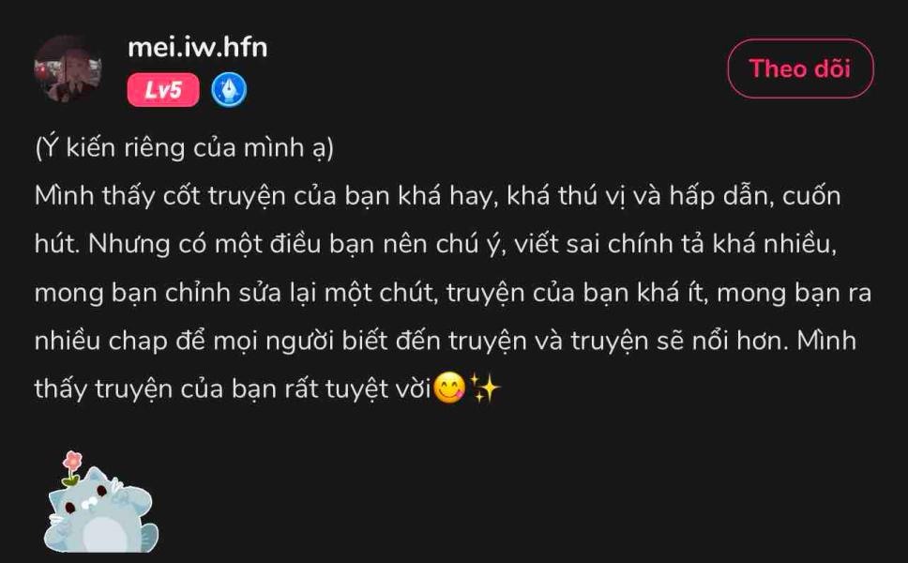
Task: Click the yummy face emoji in comment
Action: (449, 387)
